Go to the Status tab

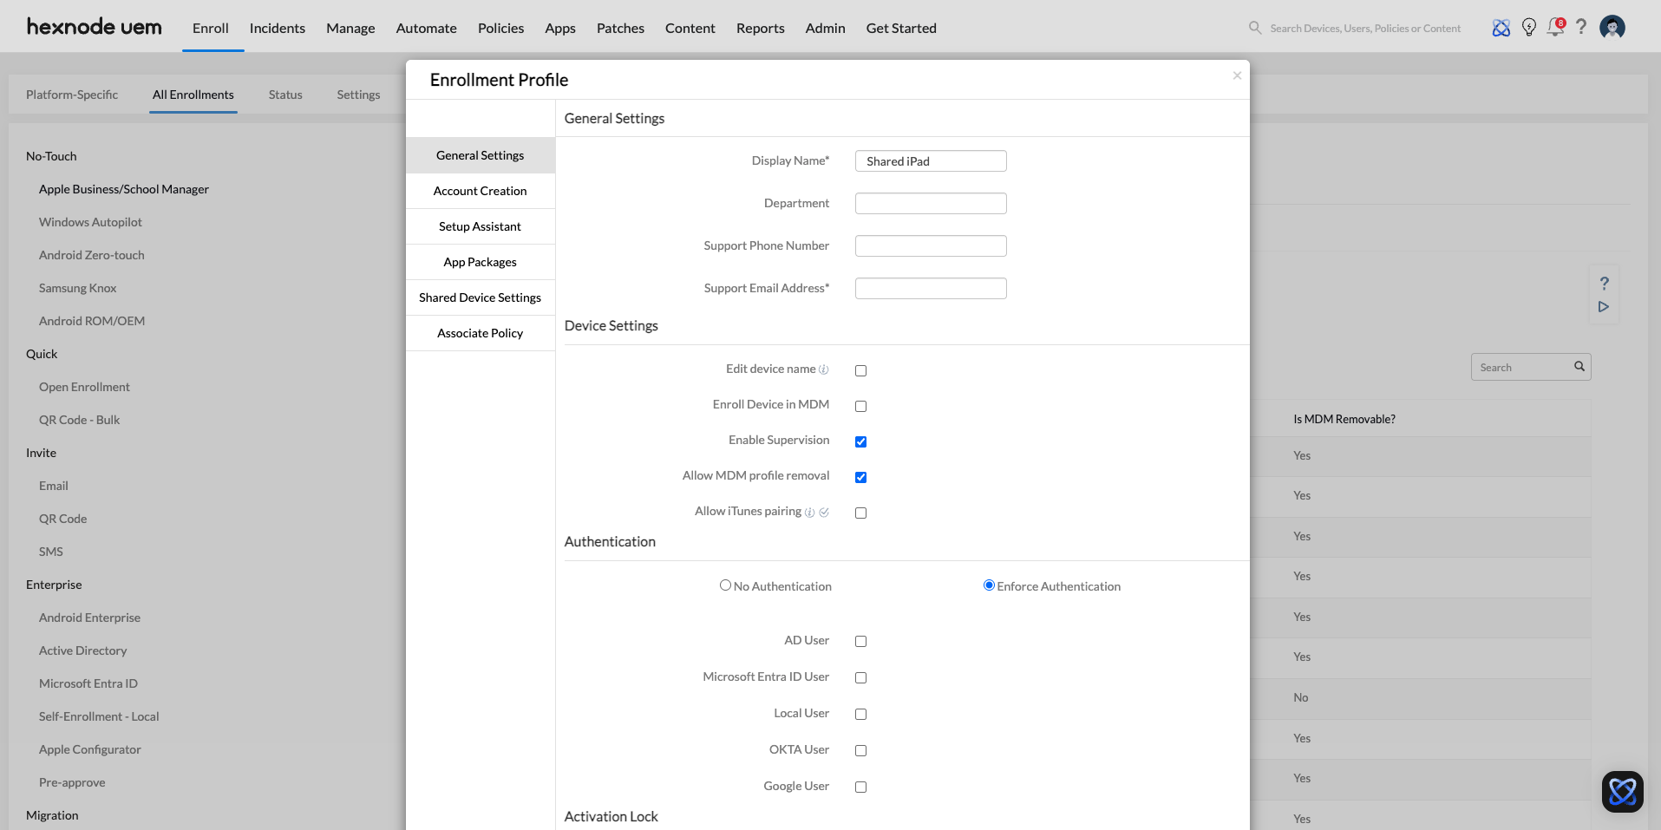point(284,95)
